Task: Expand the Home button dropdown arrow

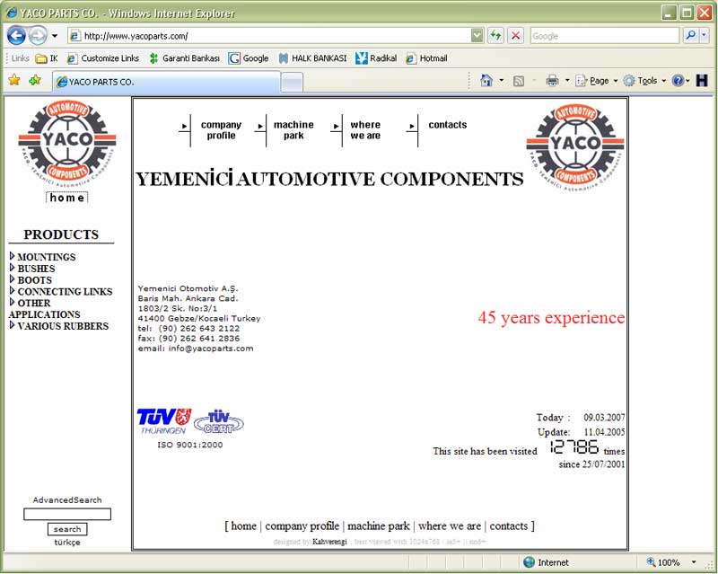Action: pos(502,81)
